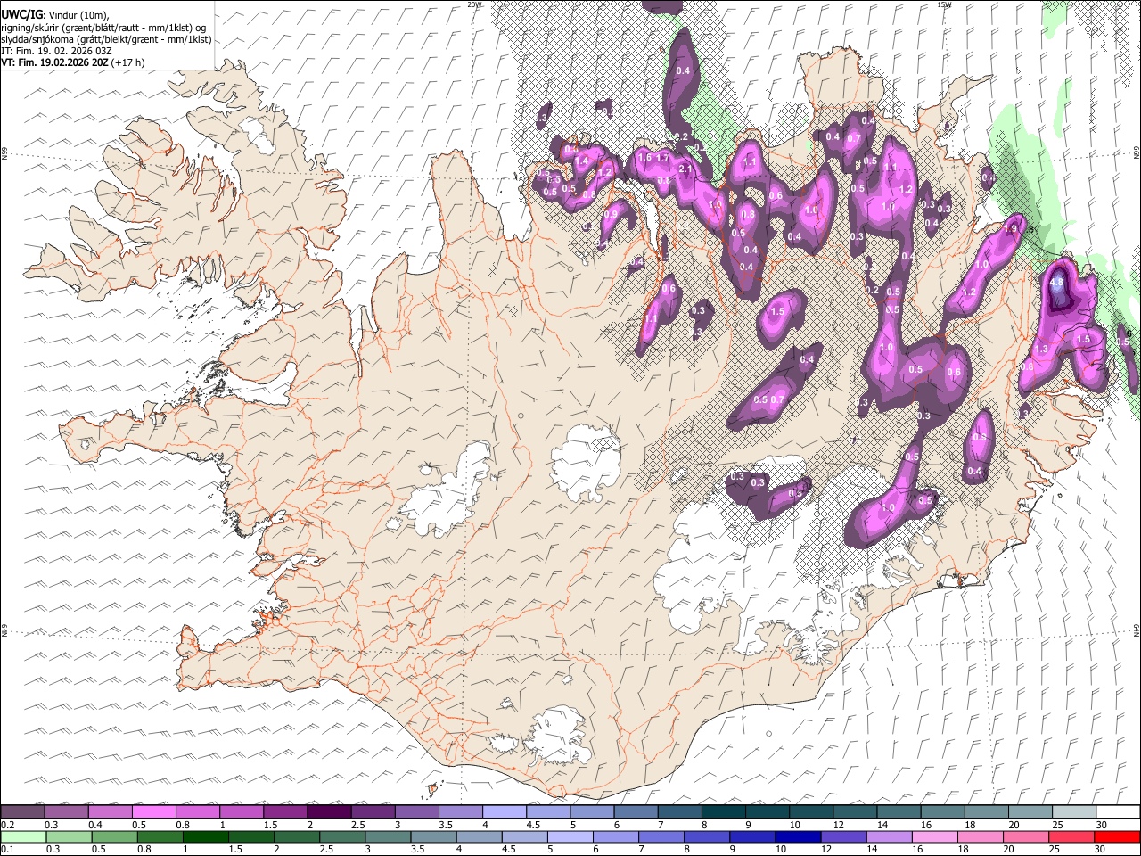Screen dimensions: 1141x856
Task: Click the '4.8' snowfall peak value
Action: tap(1057, 284)
